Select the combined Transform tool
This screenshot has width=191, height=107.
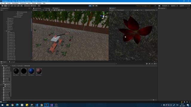[x=18, y=6]
